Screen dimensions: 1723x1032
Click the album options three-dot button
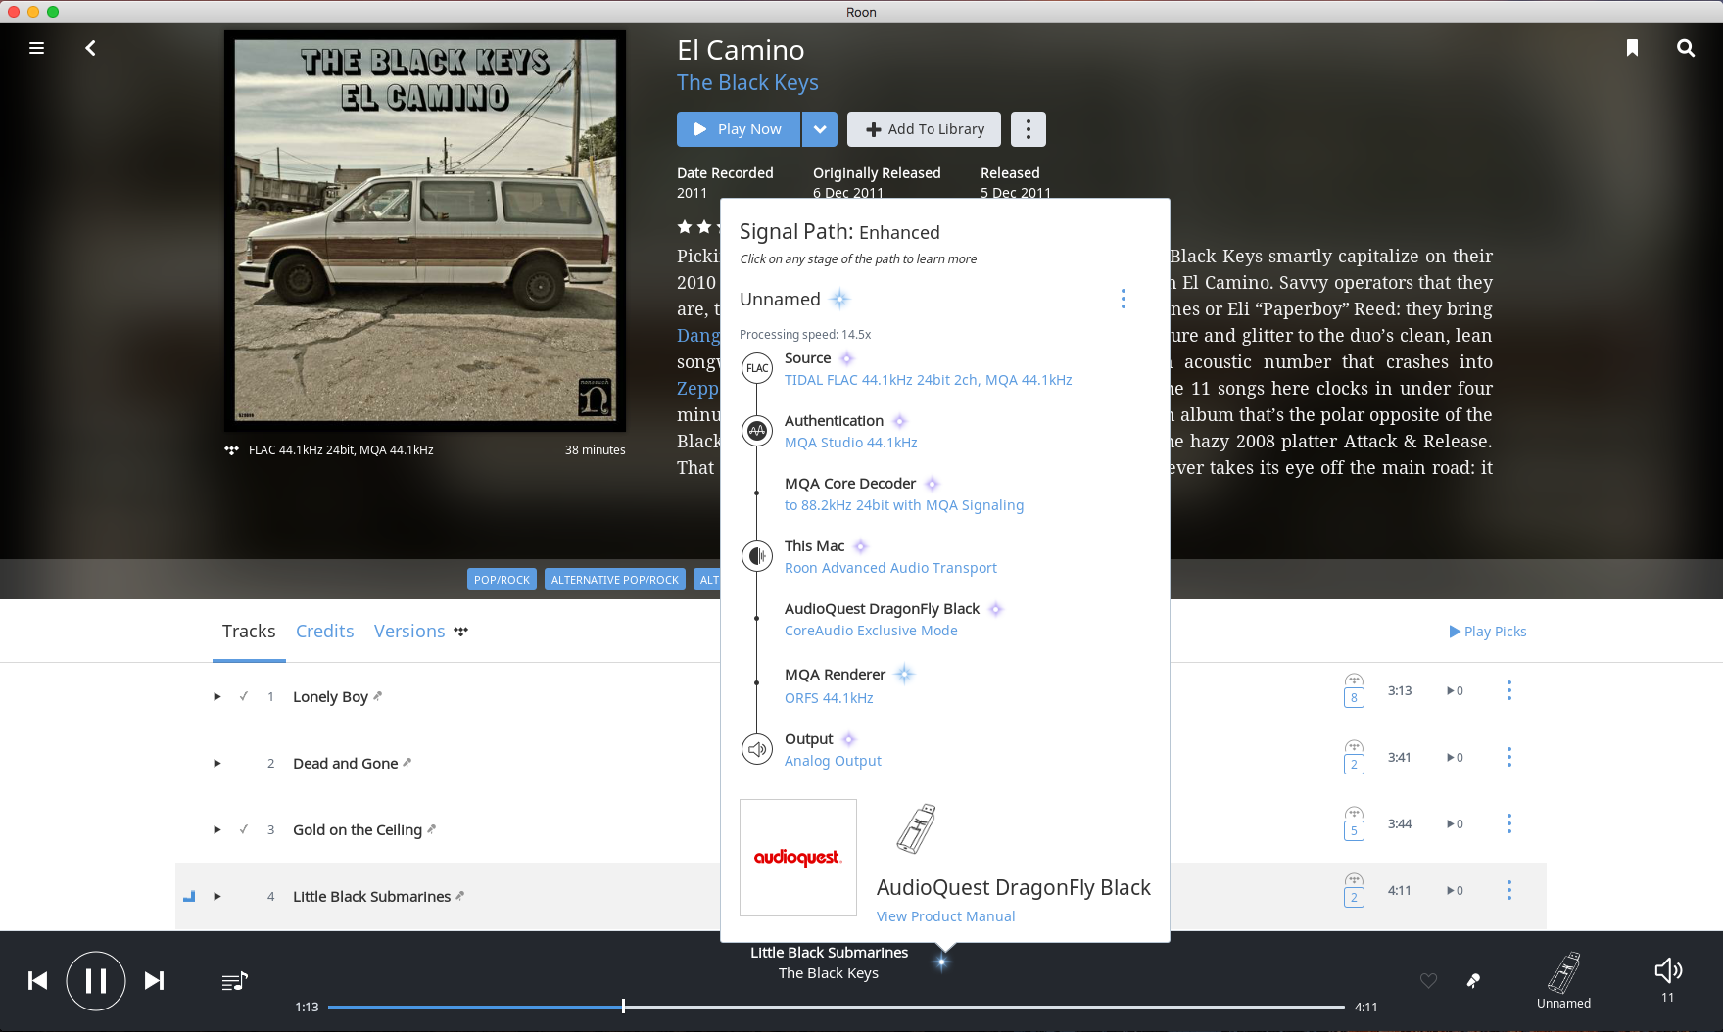coord(1028,129)
